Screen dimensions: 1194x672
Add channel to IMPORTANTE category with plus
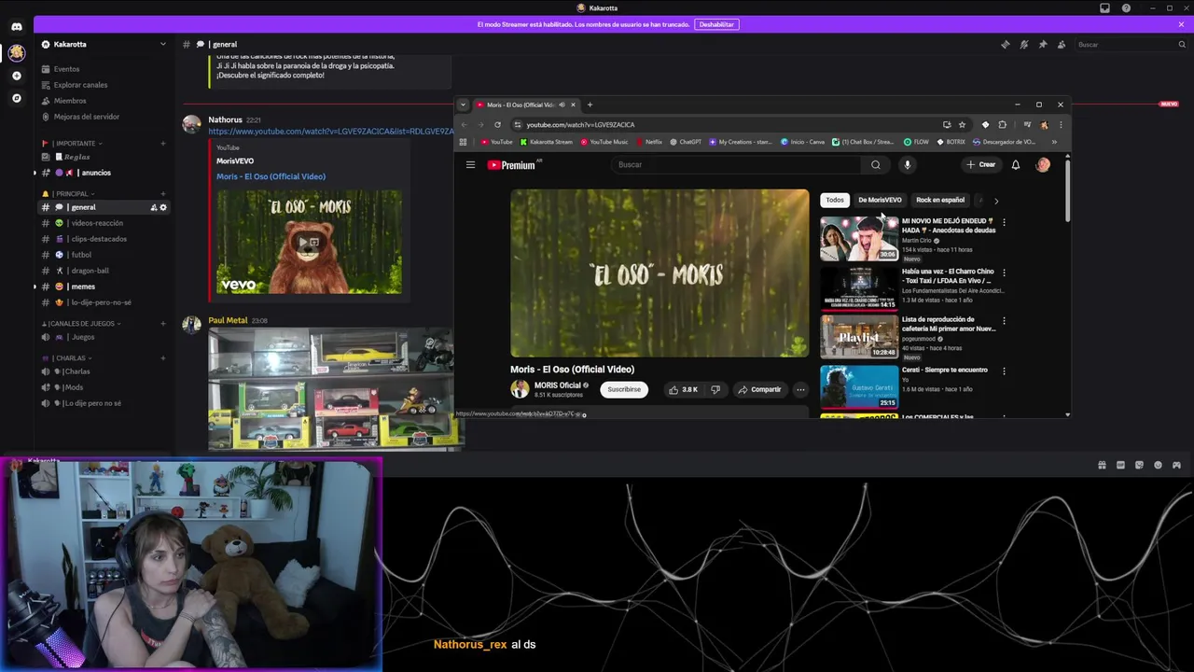(163, 144)
